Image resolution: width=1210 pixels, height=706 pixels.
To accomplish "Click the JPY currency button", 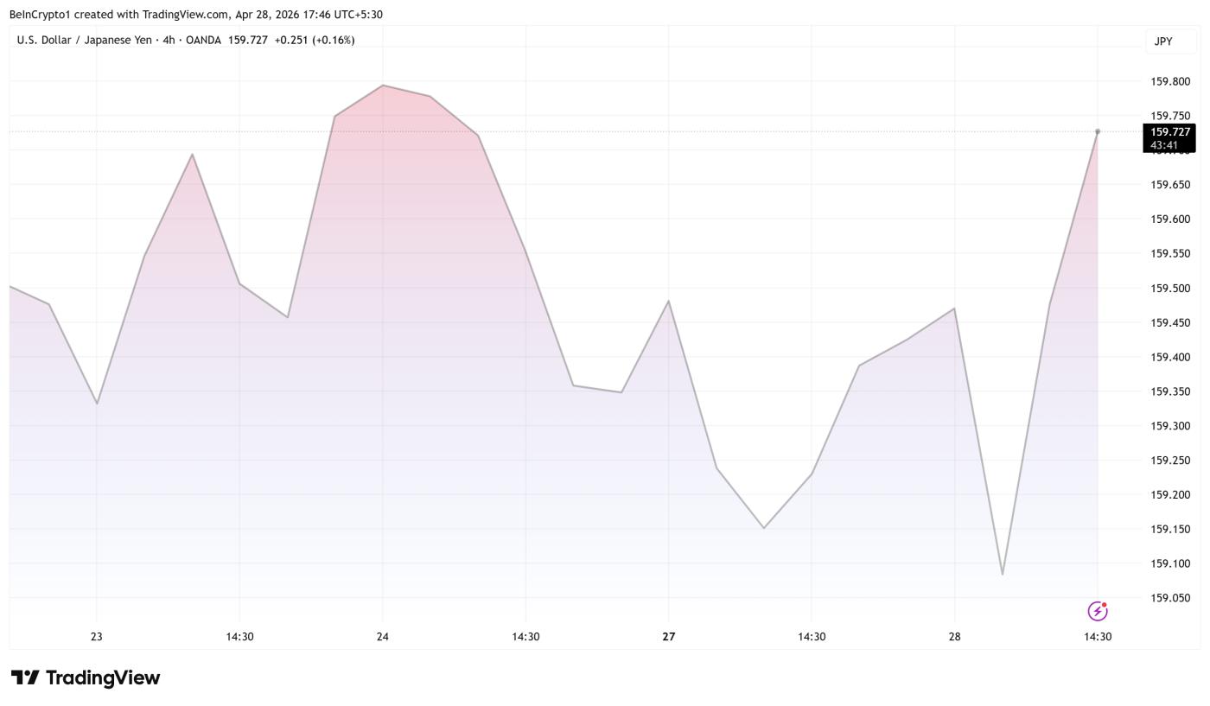I will click(1162, 41).
